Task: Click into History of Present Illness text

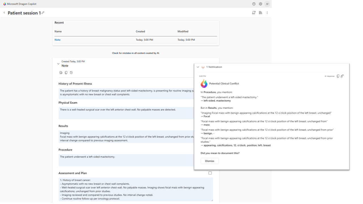Action: point(126,93)
